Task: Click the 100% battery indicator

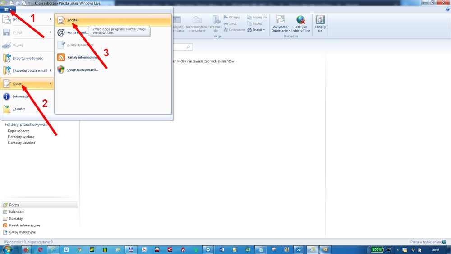Action: coord(377,249)
